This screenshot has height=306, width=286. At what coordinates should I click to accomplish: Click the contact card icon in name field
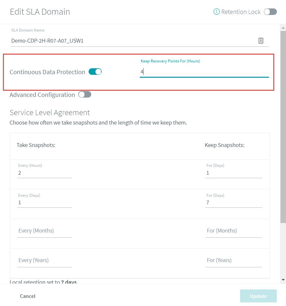point(261,41)
